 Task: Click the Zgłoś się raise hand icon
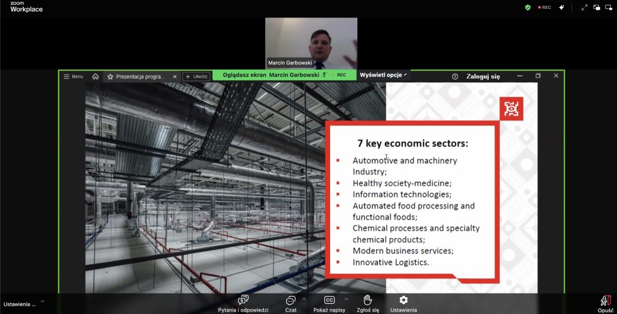point(367,300)
